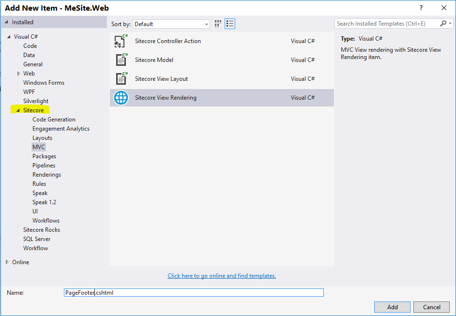Select the Workflows category under Sitecore
456x316 pixels.
tap(46, 221)
